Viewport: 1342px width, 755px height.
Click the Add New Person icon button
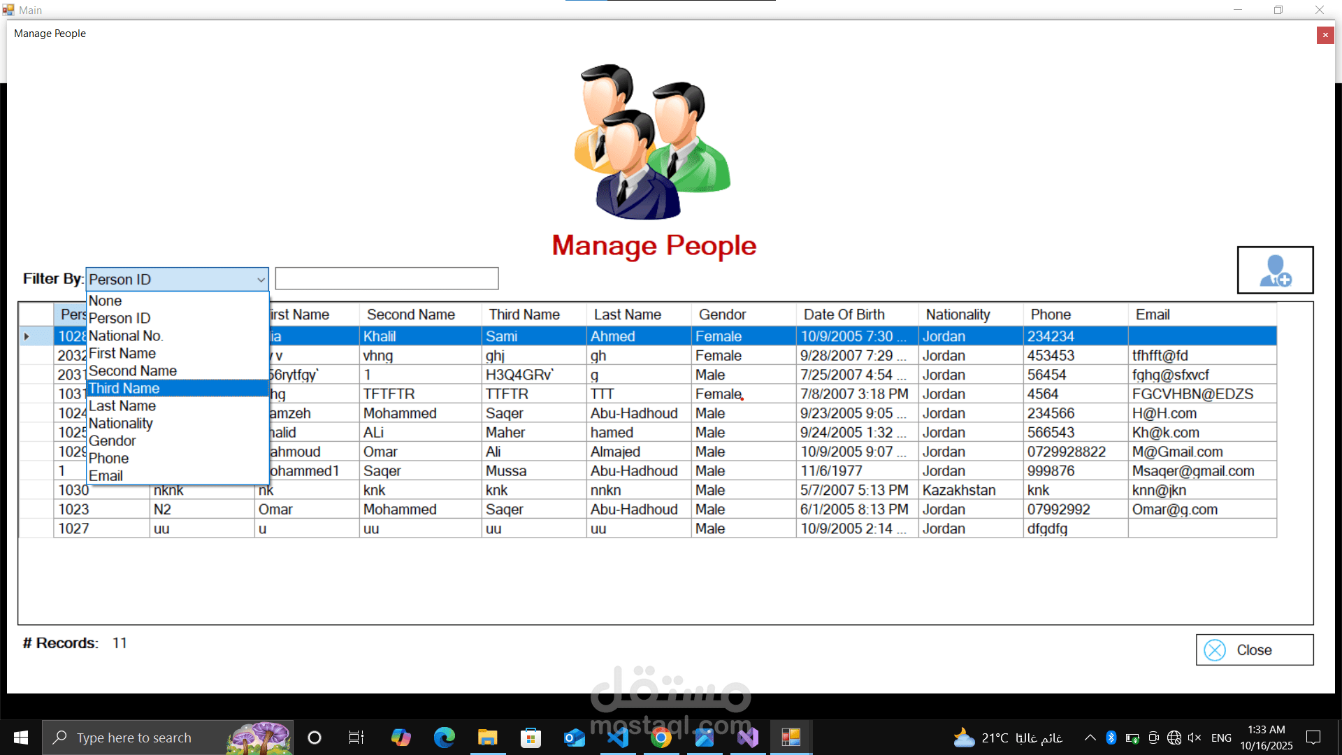1275,270
